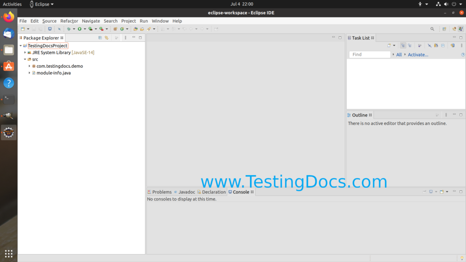Close the Outline view tab
Screen dimensions: 466x262
pyautogui.click(x=370, y=115)
